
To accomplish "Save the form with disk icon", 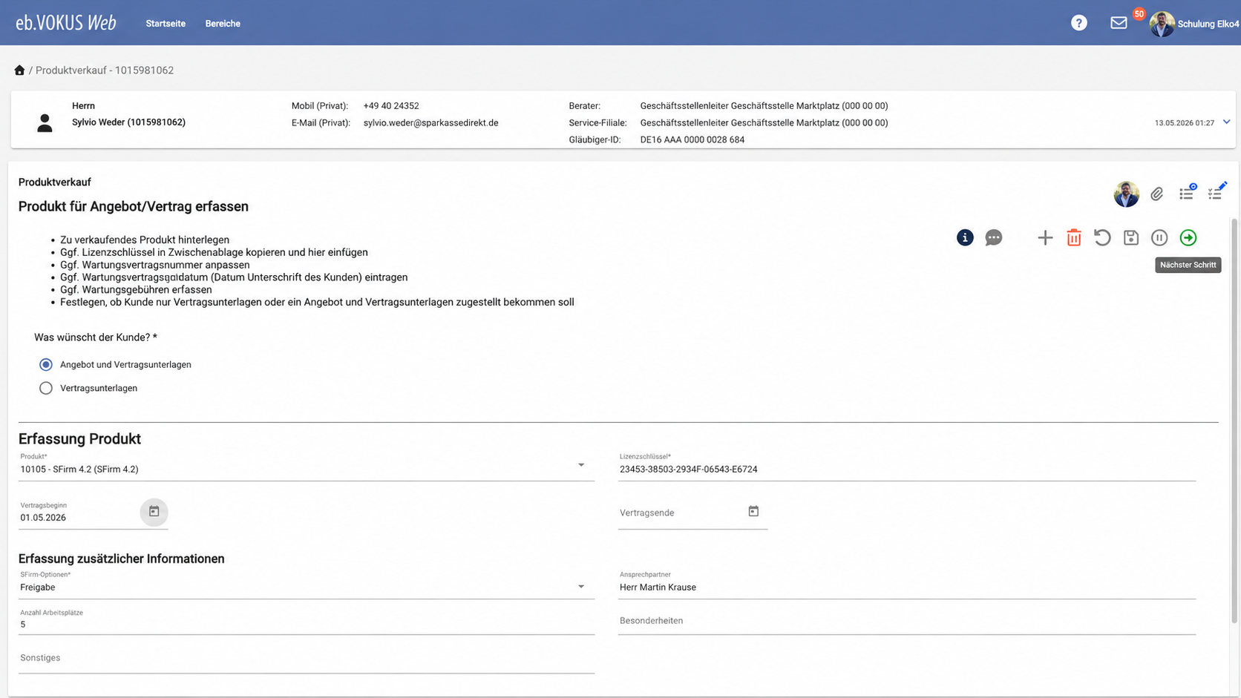I will pyautogui.click(x=1130, y=237).
